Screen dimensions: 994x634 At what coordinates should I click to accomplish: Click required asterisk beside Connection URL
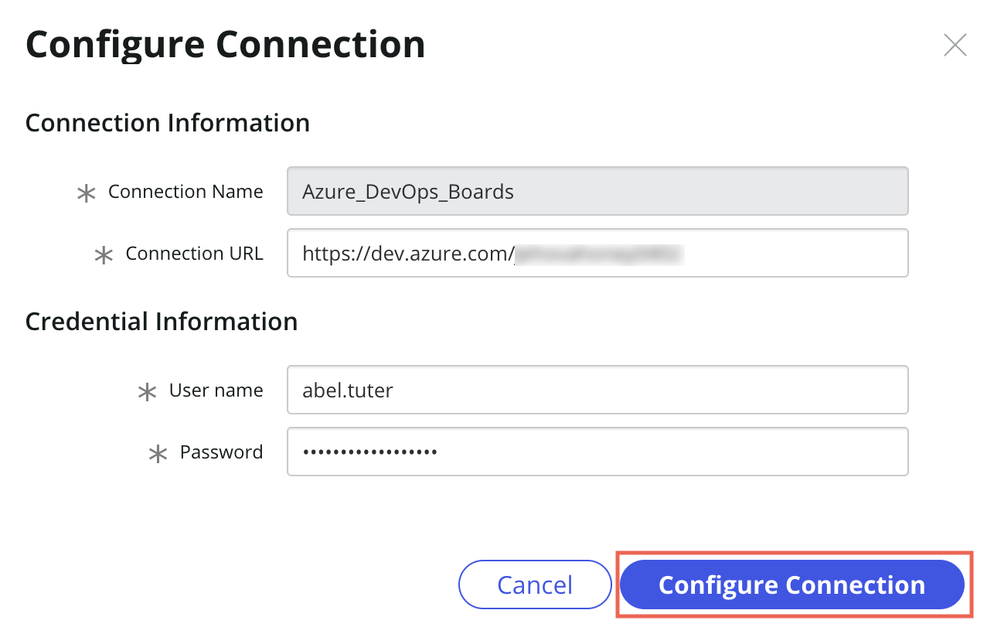pos(104,256)
